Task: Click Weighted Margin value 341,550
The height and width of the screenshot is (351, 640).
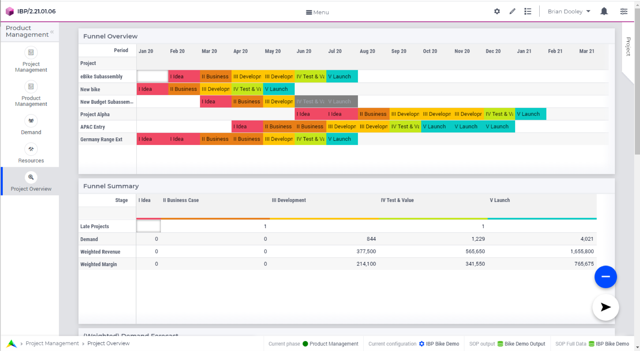Action: (x=475, y=264)
